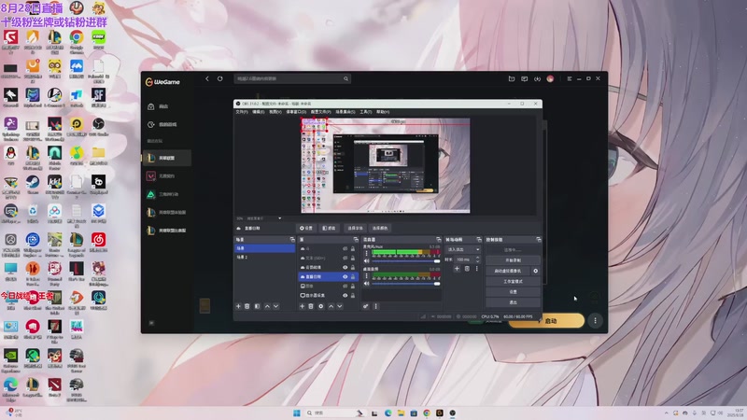Toggle lock on the 显示器采集 source
Viewport: 747px width, 420px height.
tap(353, 295)
